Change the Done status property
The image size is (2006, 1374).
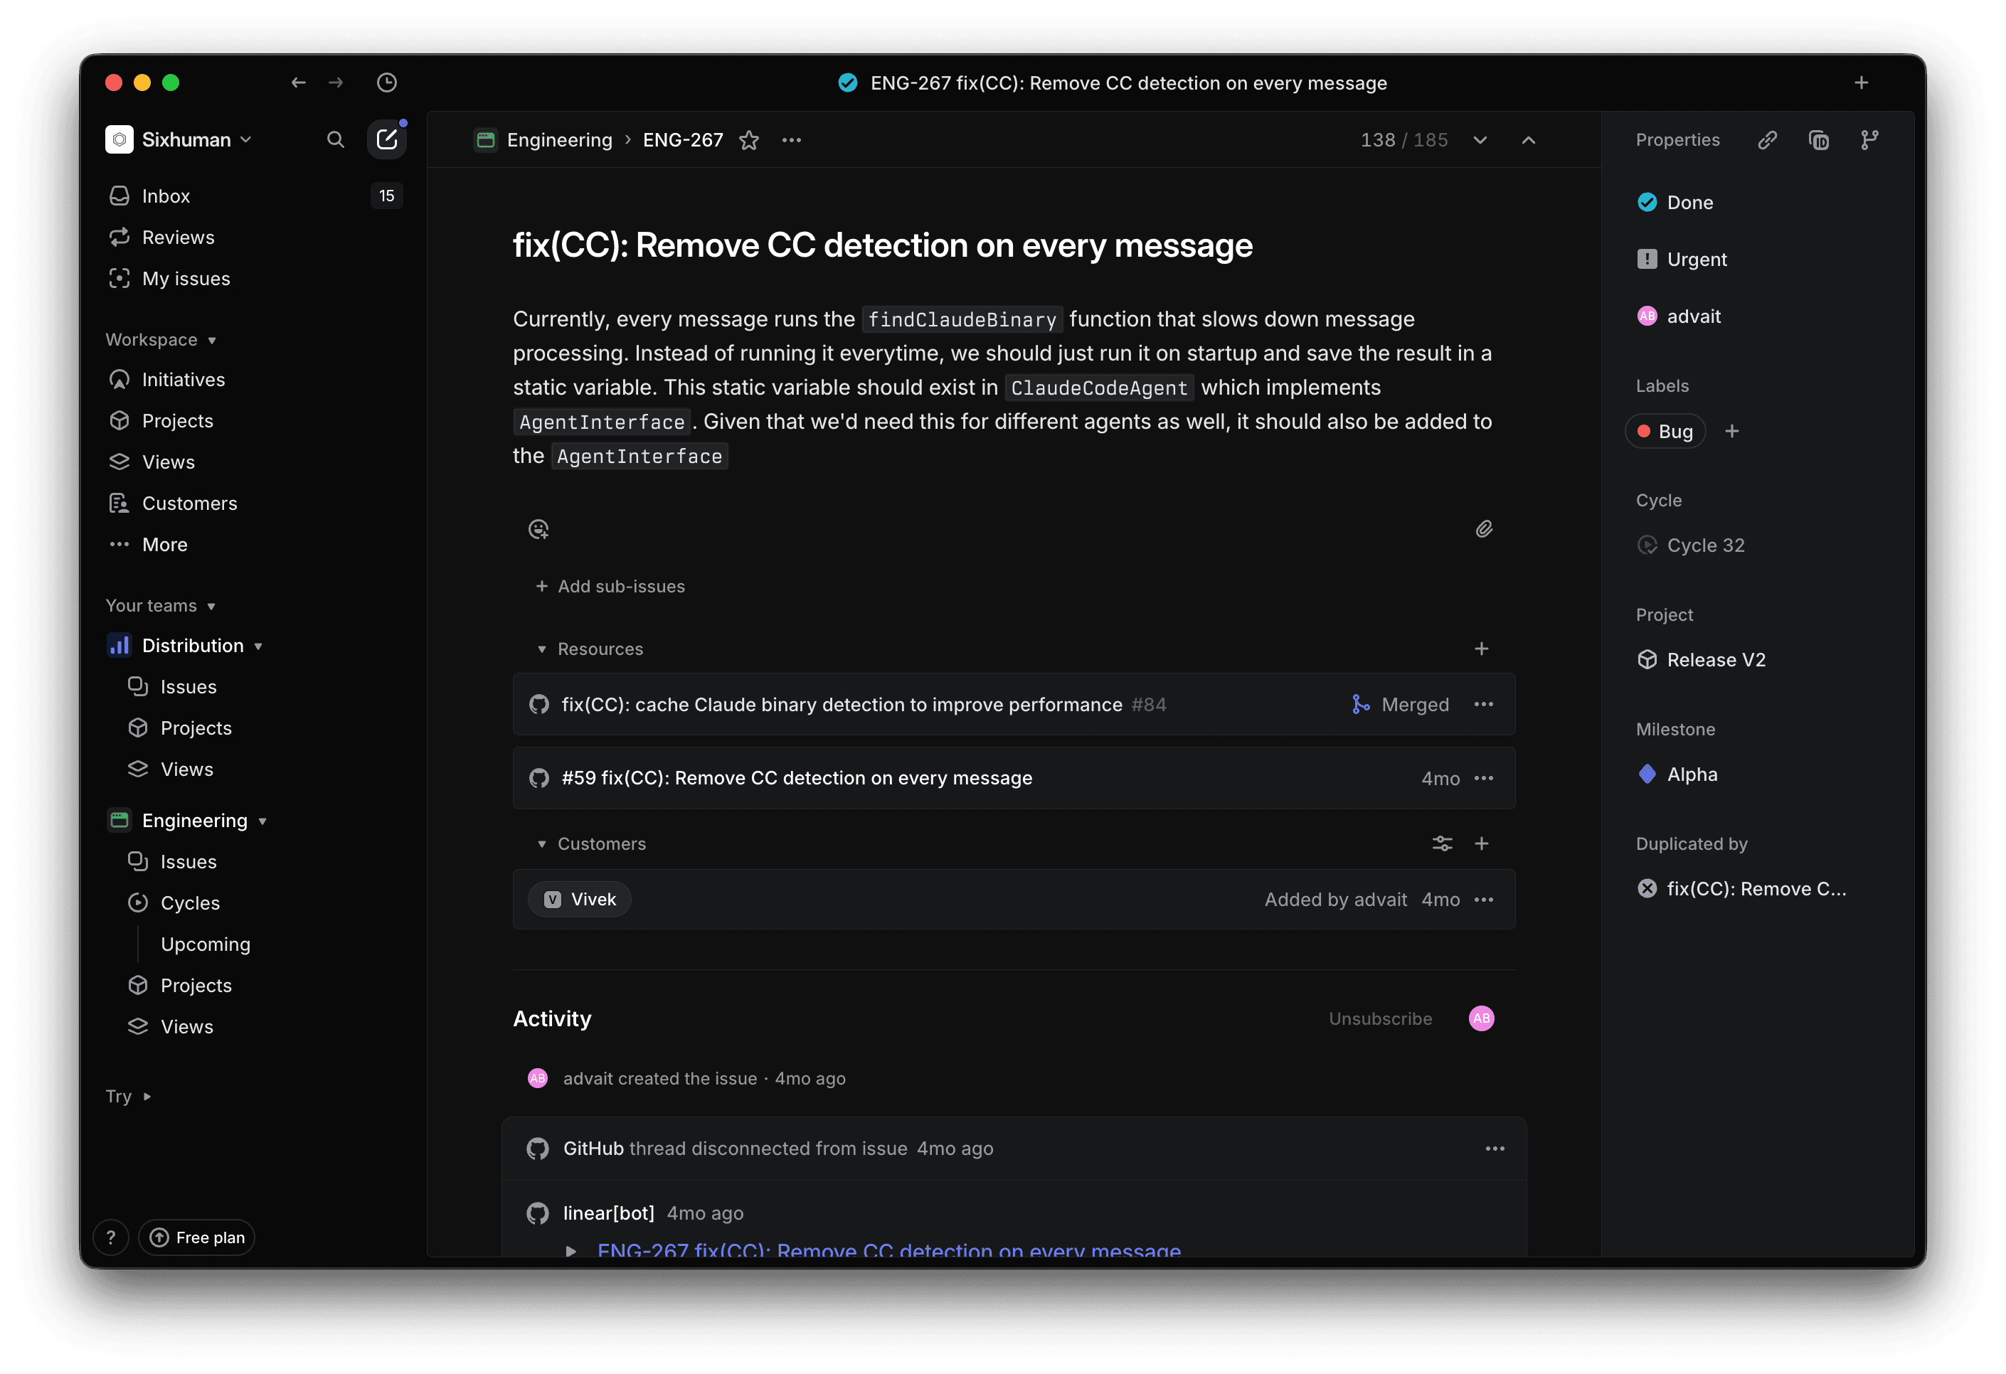click(x=1675, y=203)
